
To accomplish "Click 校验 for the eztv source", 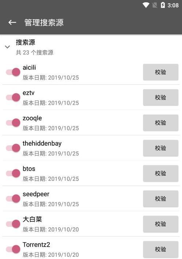I will [x=161, y=97].
